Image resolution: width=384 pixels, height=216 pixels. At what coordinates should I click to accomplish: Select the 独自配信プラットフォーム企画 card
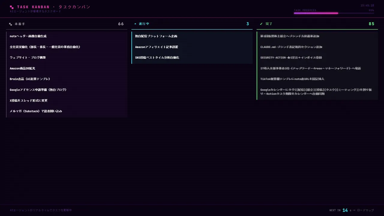(192, 36)
